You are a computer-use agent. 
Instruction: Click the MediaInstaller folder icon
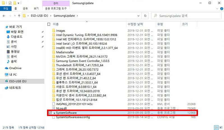tap(53, 52)
